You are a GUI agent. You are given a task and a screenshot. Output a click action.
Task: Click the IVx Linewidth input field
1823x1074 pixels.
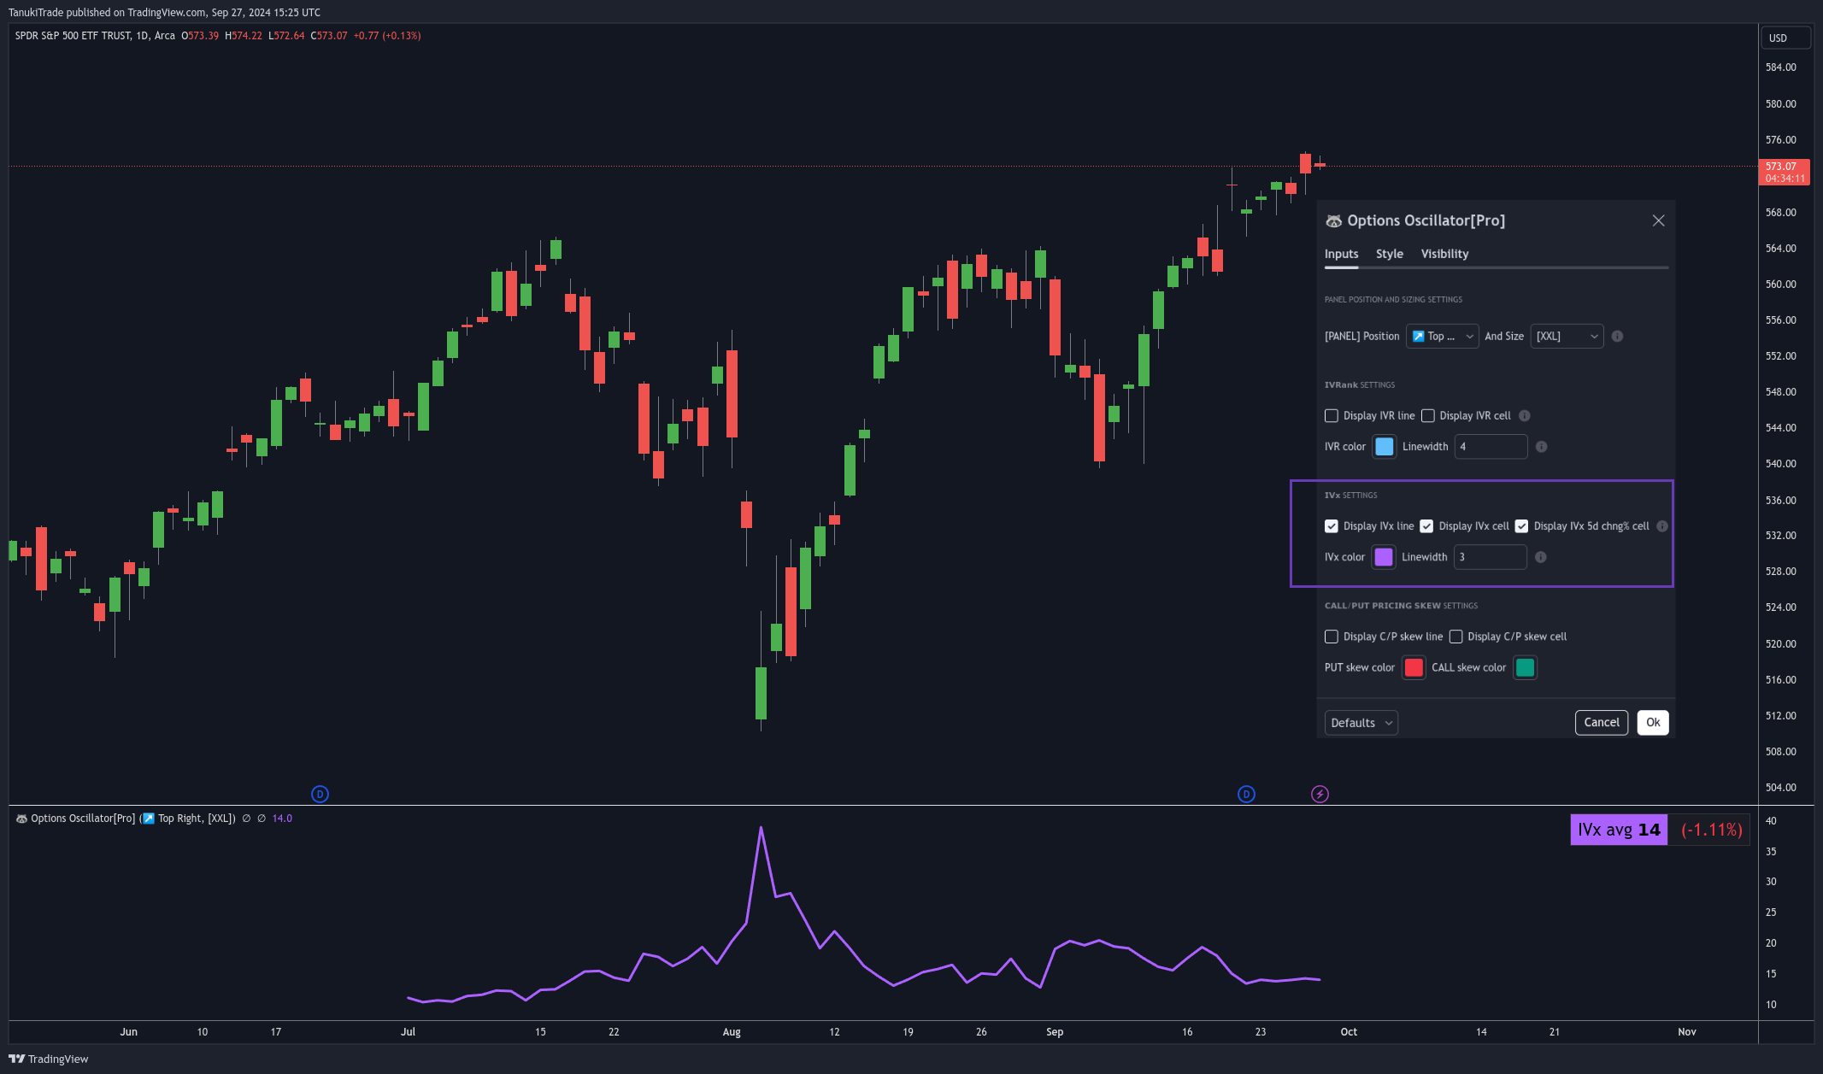click(x=1490, y=557)
